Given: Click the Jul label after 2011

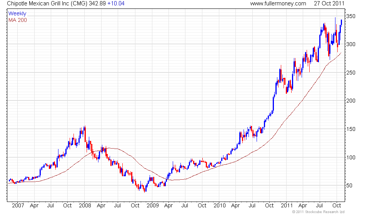Looking at the screenshot, I should (319, 206).
